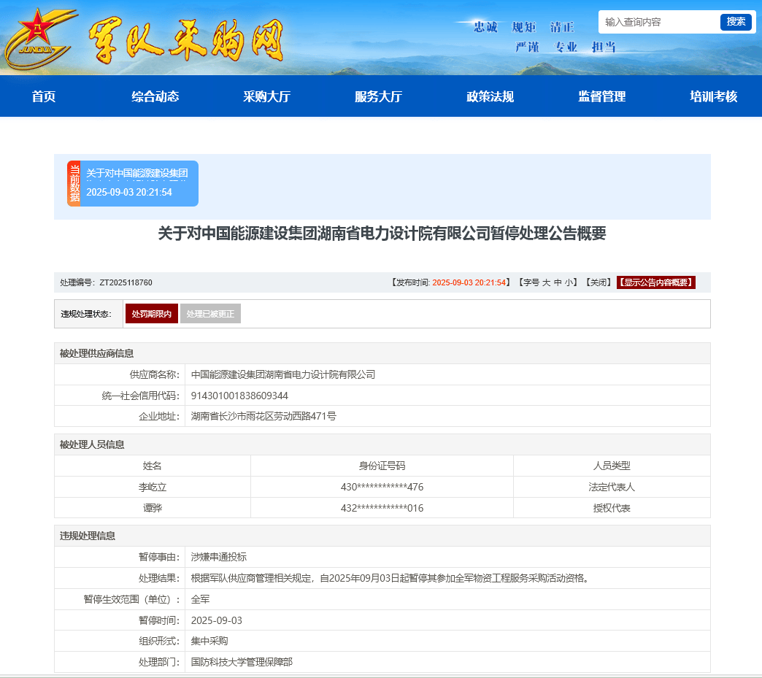This screenshot has width=762, height=678.
Task: Open the 服务大厅 navigation menu
Action: (379, 96)
